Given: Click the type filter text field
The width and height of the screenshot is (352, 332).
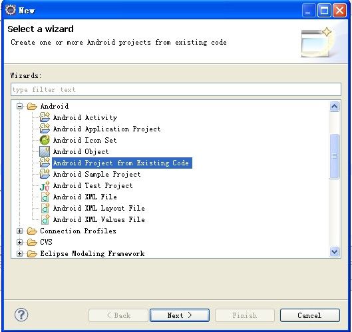Looking at the screenshot, I should tap(176, 89).
